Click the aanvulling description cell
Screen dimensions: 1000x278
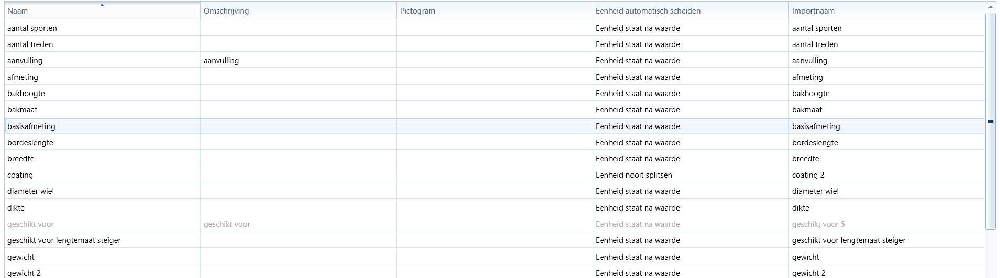pos(298,60)
